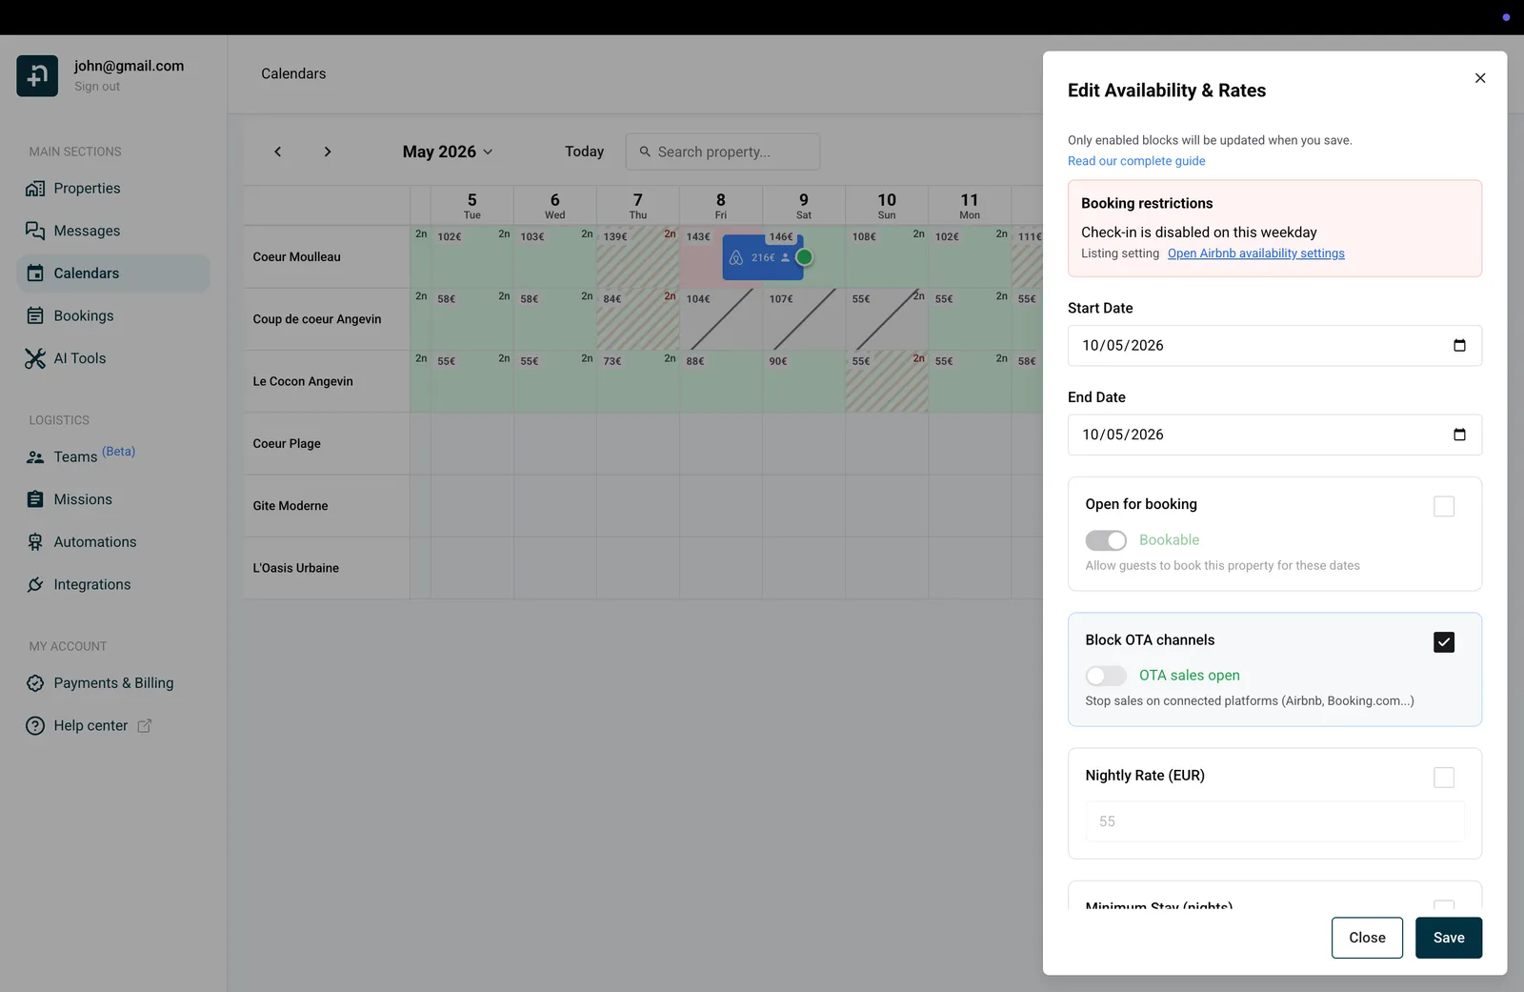Screen dimensions: 1524x992
Task: Expand the May 2026 month dropdown
Action: pos(448,152)
